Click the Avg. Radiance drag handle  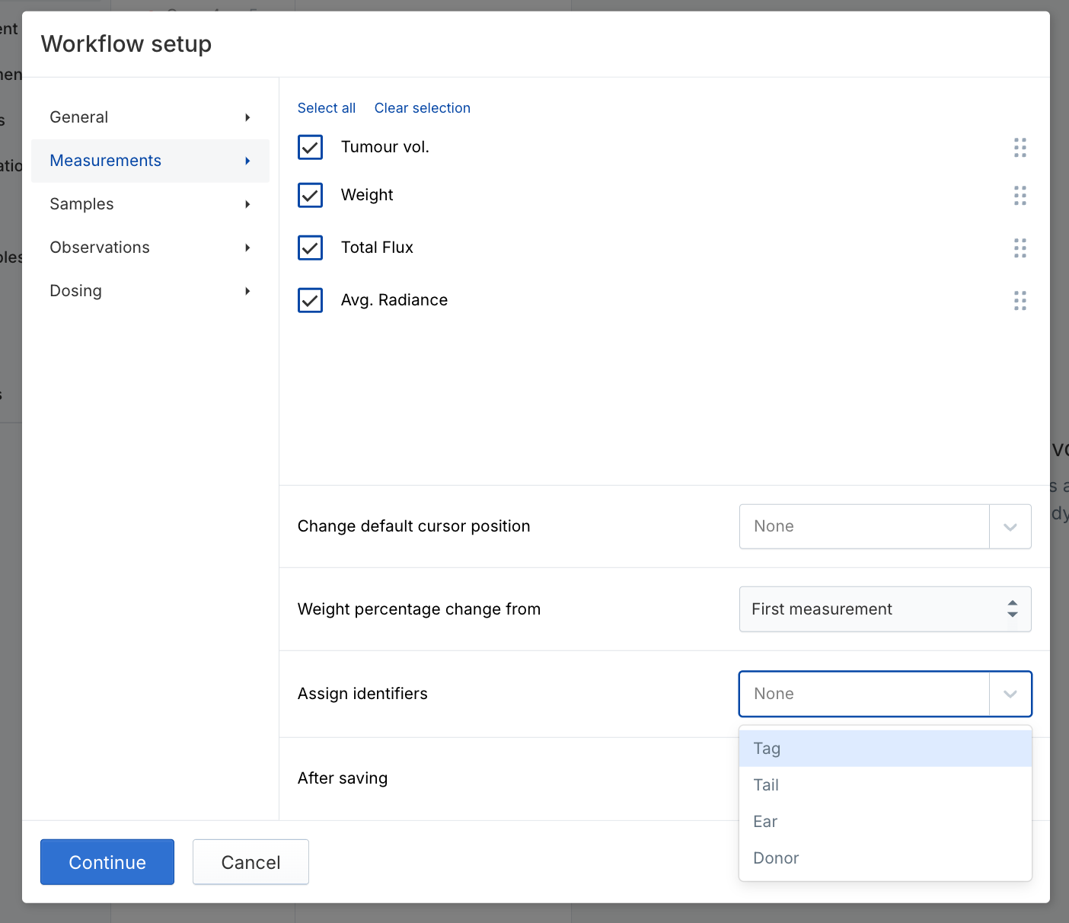pos(1020,301)
